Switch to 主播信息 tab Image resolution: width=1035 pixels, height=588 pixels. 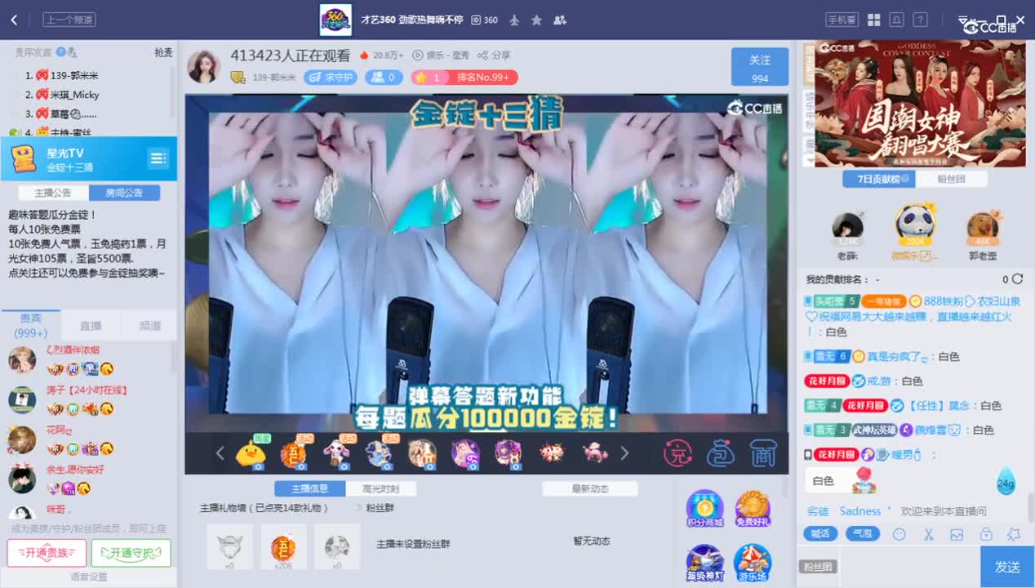pyautogui.click(x=309, y=488)
